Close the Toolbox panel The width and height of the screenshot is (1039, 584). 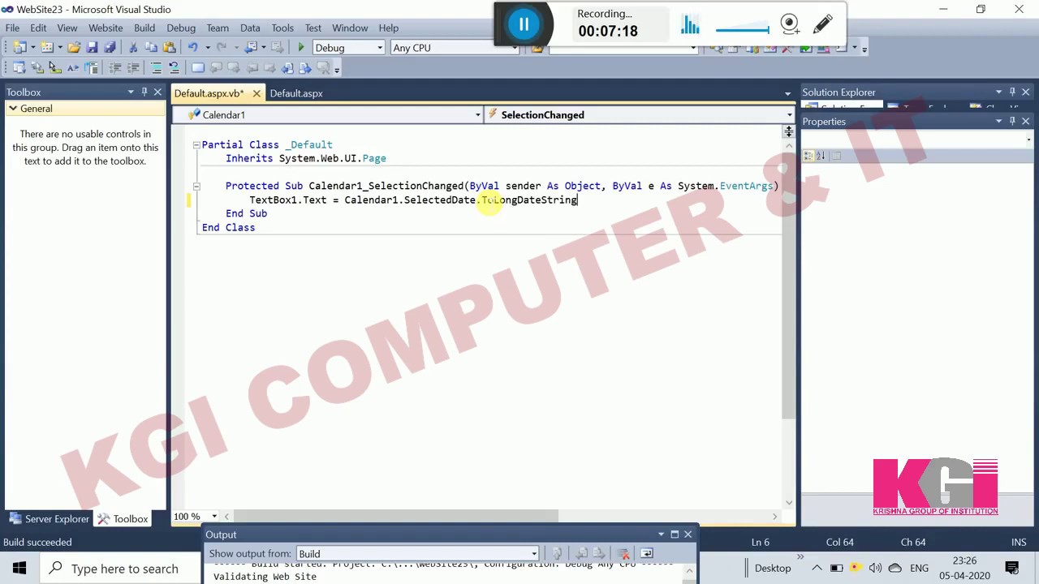click(158, 92)
